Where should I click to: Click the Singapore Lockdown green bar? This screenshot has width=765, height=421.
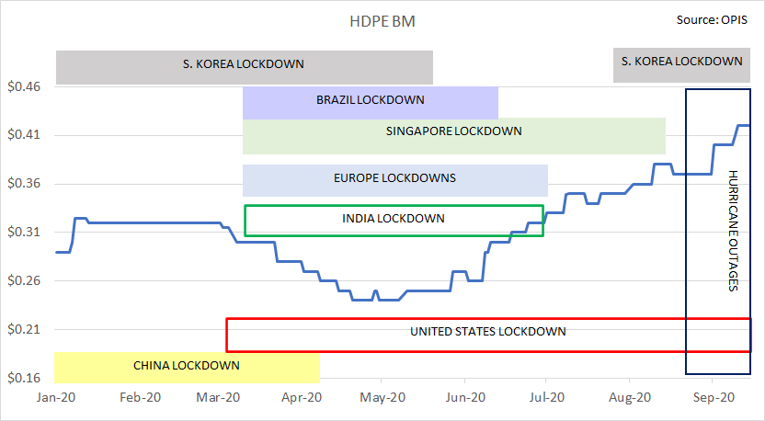click(454, 131)
